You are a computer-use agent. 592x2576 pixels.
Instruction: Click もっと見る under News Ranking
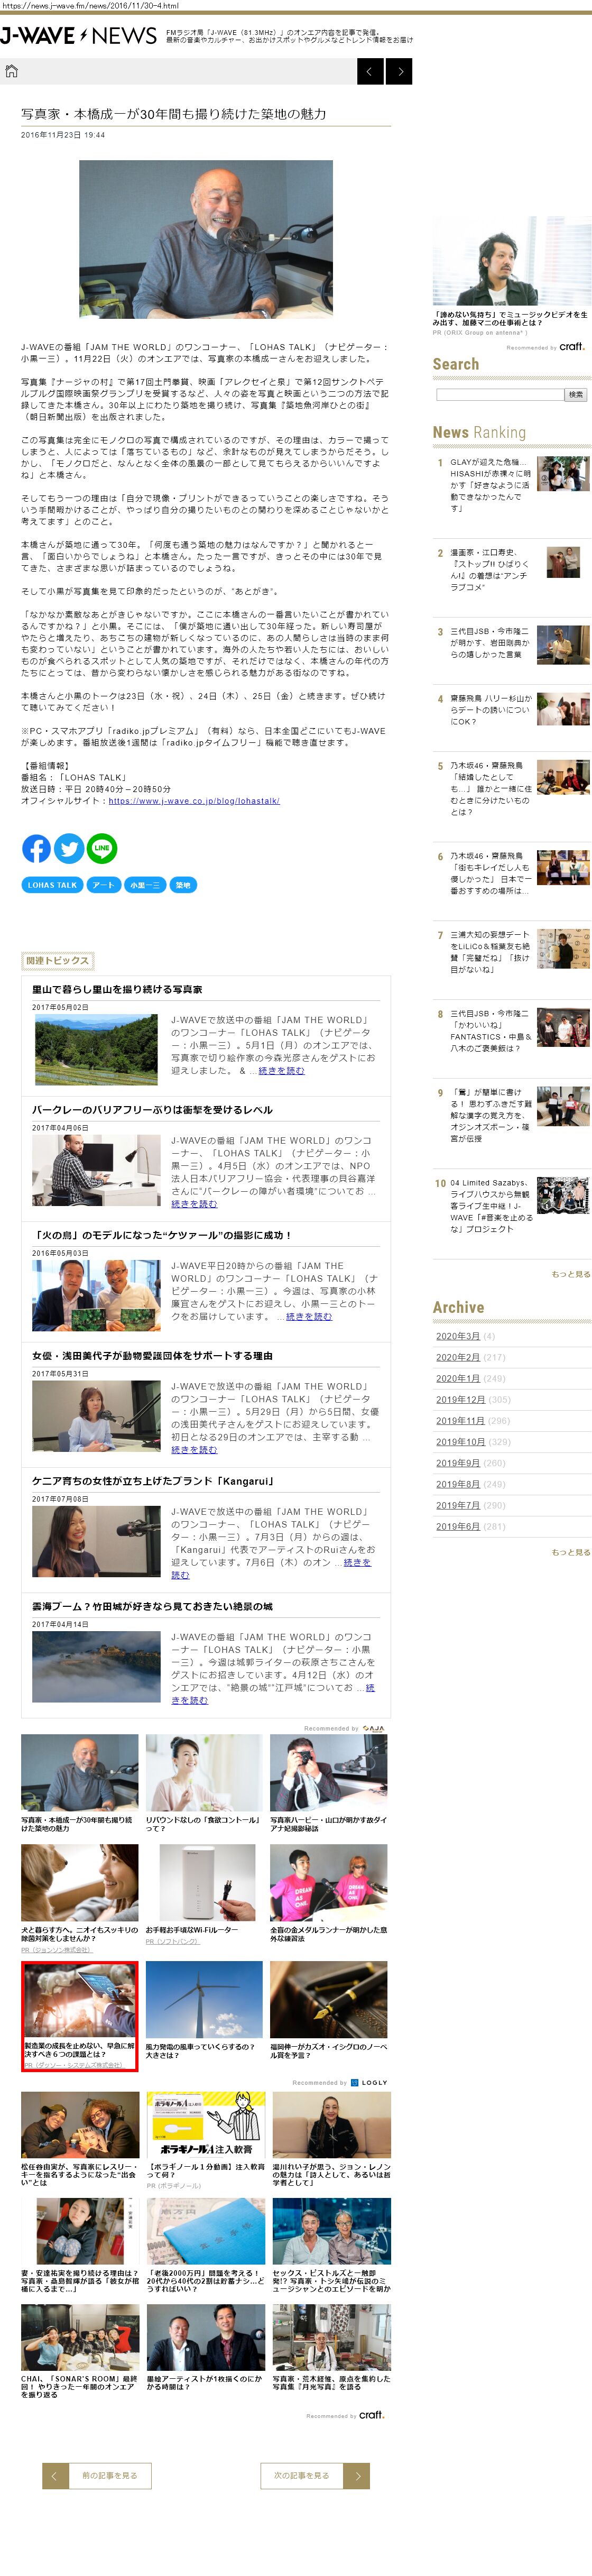(x=570, y=1274)
